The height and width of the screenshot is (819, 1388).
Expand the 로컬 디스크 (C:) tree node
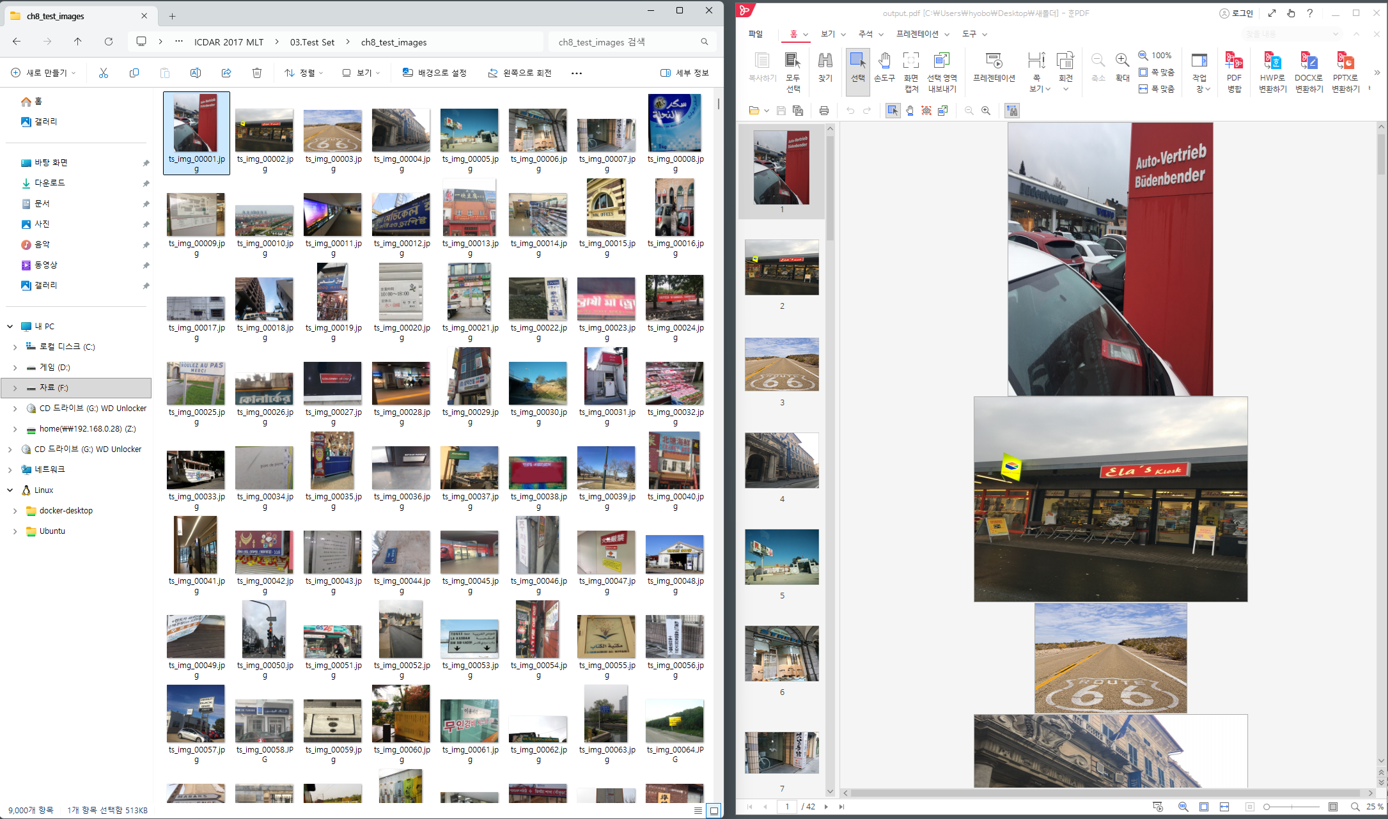pos(15,347)
